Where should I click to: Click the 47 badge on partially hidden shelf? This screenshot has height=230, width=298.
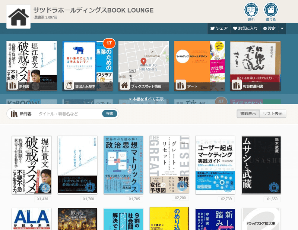[221, 101]
